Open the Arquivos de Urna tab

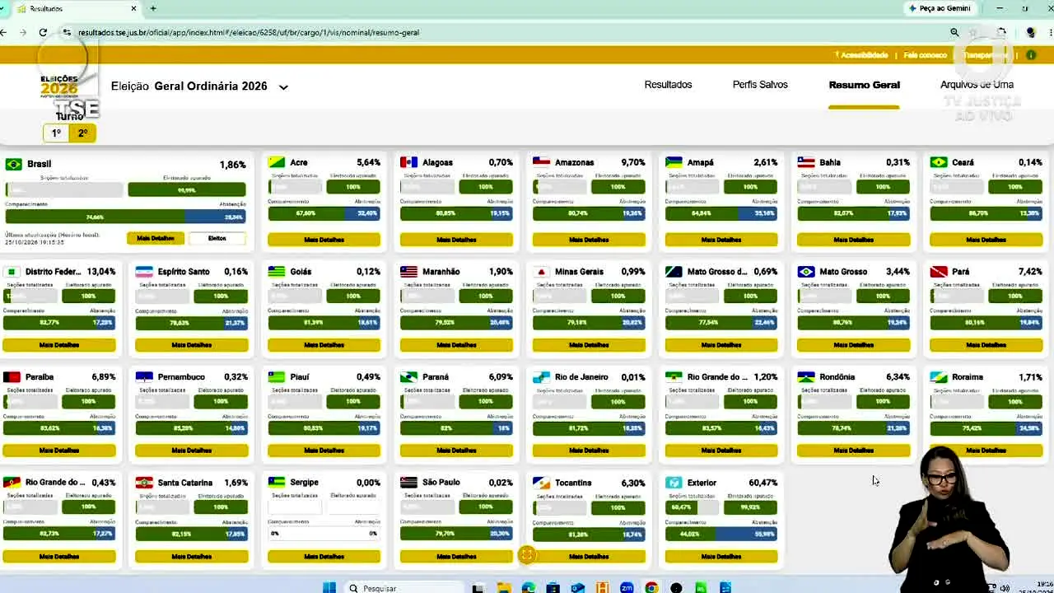977,84
